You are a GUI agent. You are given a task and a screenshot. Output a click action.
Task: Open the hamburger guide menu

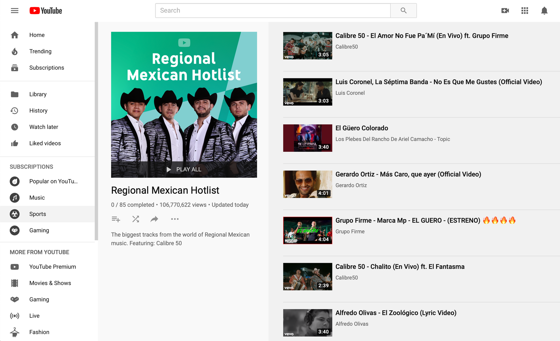click(15, 11)
